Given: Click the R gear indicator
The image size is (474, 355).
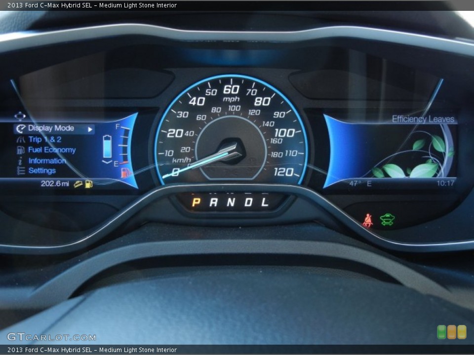Looking at the screenshot, I should (213, 202).
